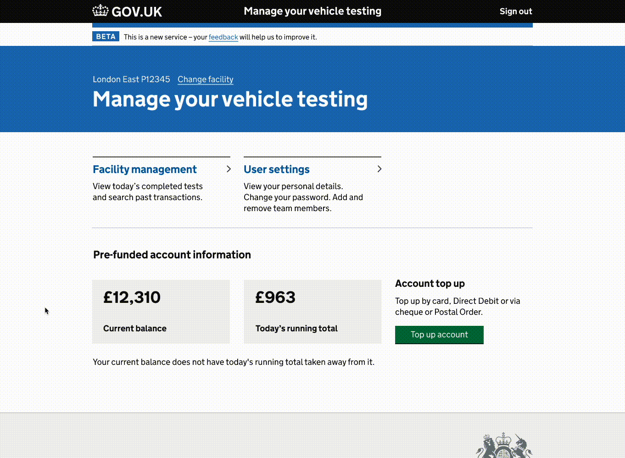
Task: Sign out of the service
Action: [x=515, y=11]
